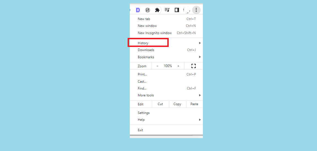
Task: Open the Extensions puzzle-piece menu
Action: click(x=157, y=10)
